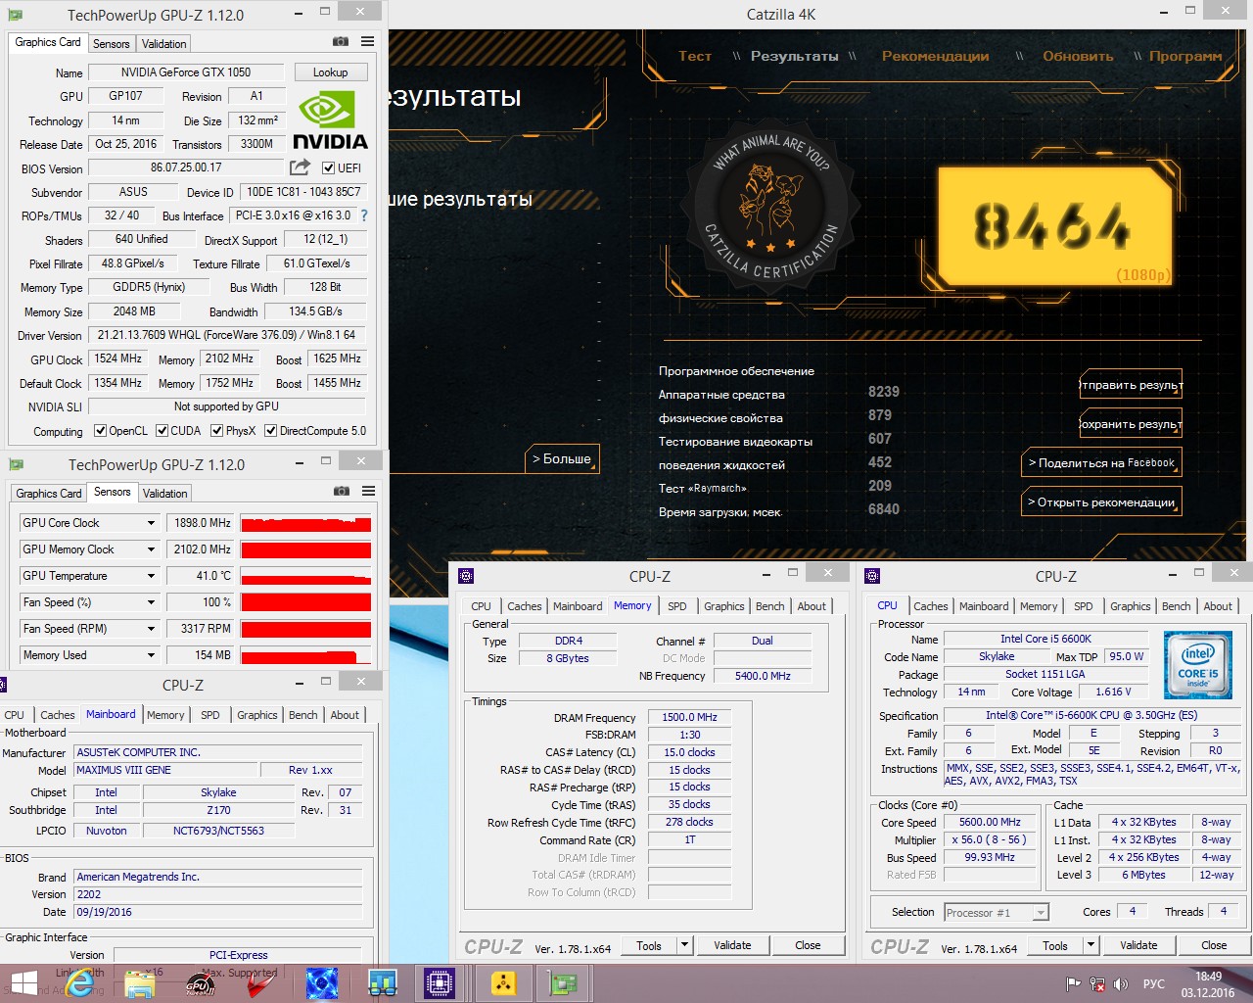The image size is (1253, 1003).
Task: Click the CPU-Z title bar icon of the CPU window
Action: [872, 576]
